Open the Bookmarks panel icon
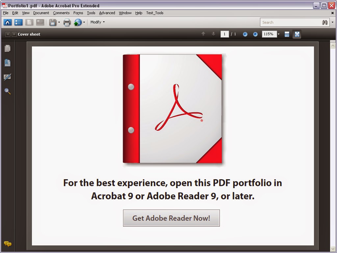 [x=8, y=63]
